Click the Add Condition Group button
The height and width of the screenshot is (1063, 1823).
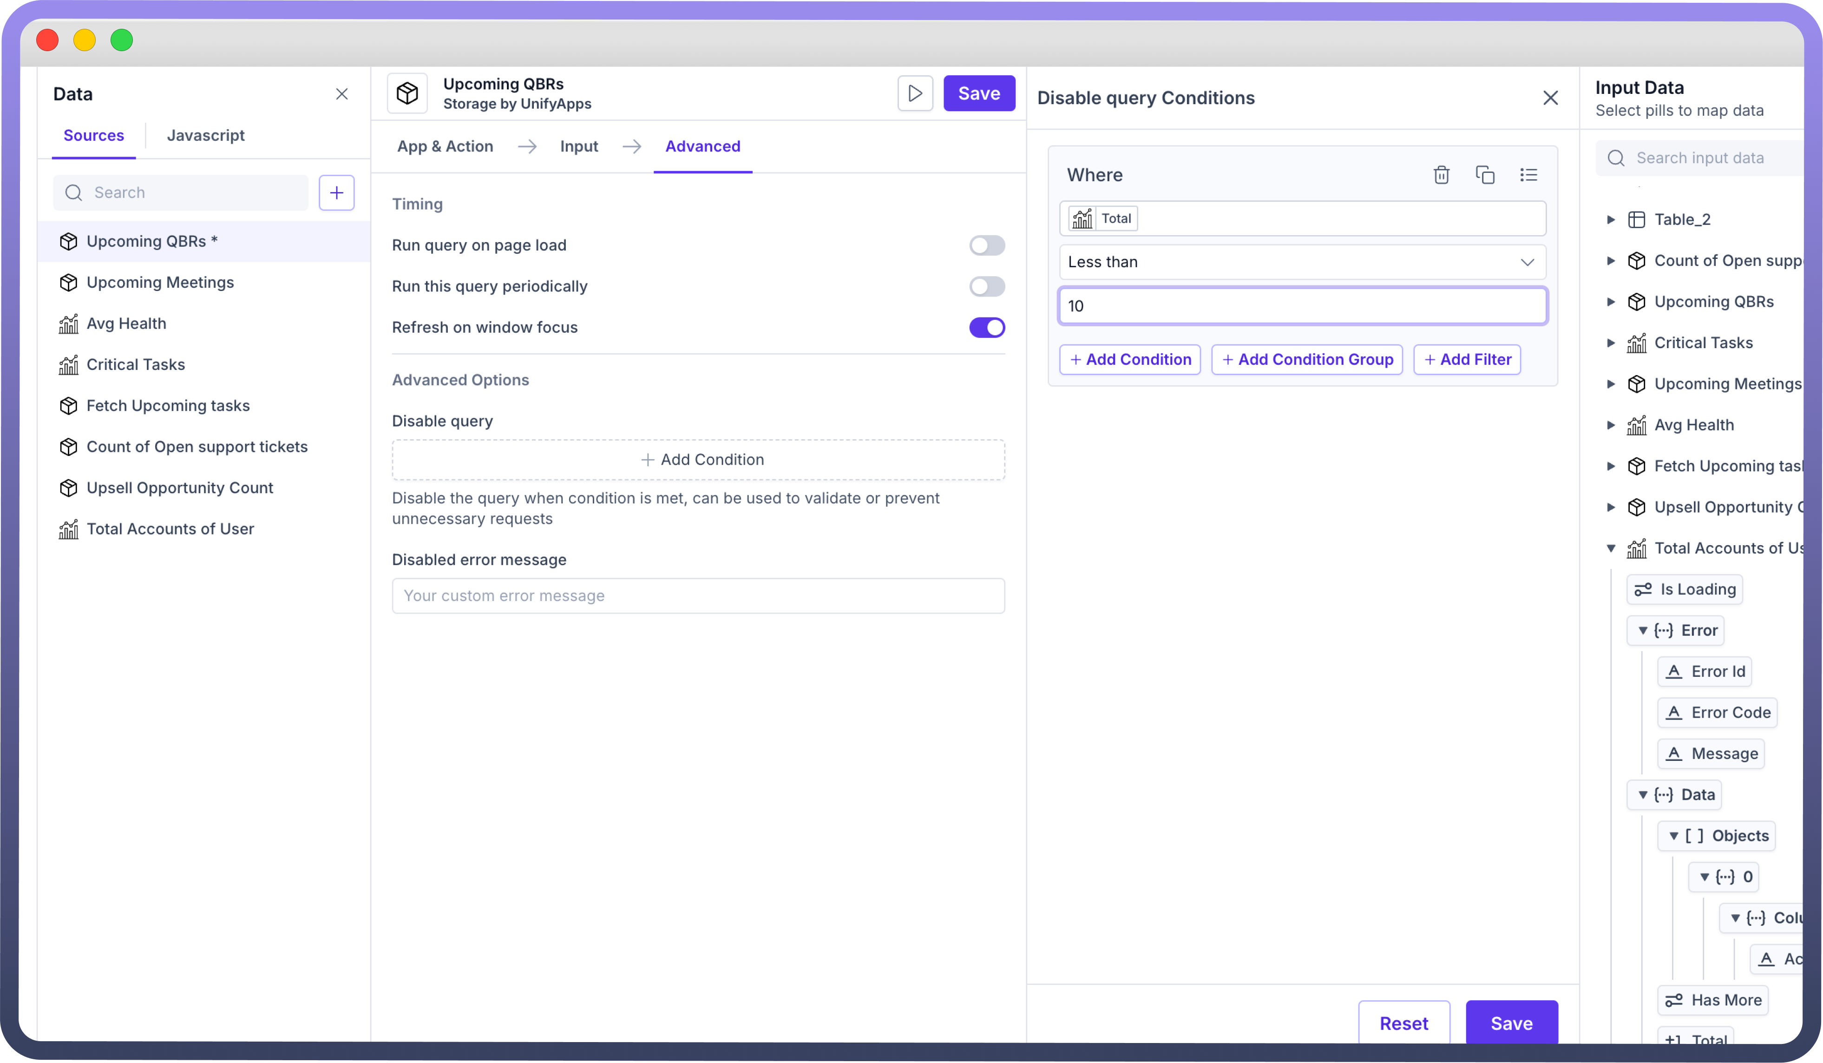tap(1306, 360)
